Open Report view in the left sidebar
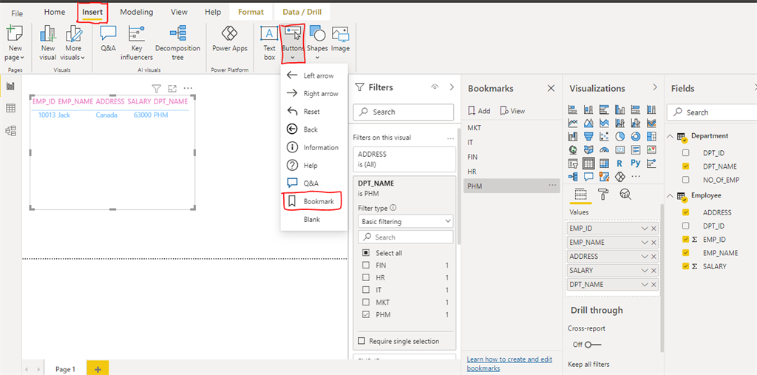The image size is (757, 375). point(10,86)
